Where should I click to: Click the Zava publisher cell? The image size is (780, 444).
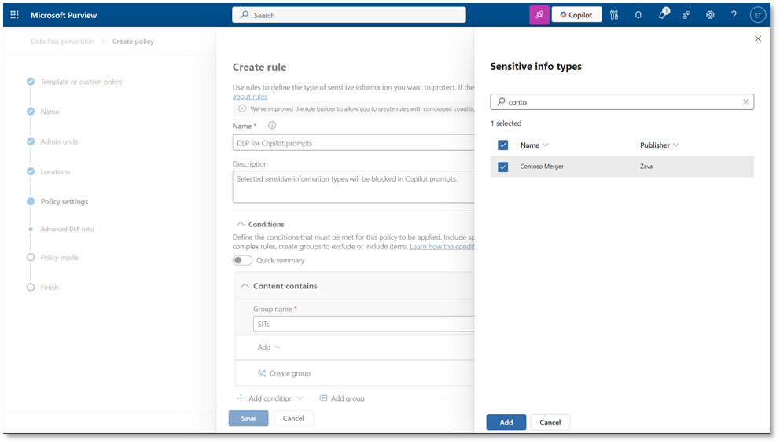tap(646, 167)
